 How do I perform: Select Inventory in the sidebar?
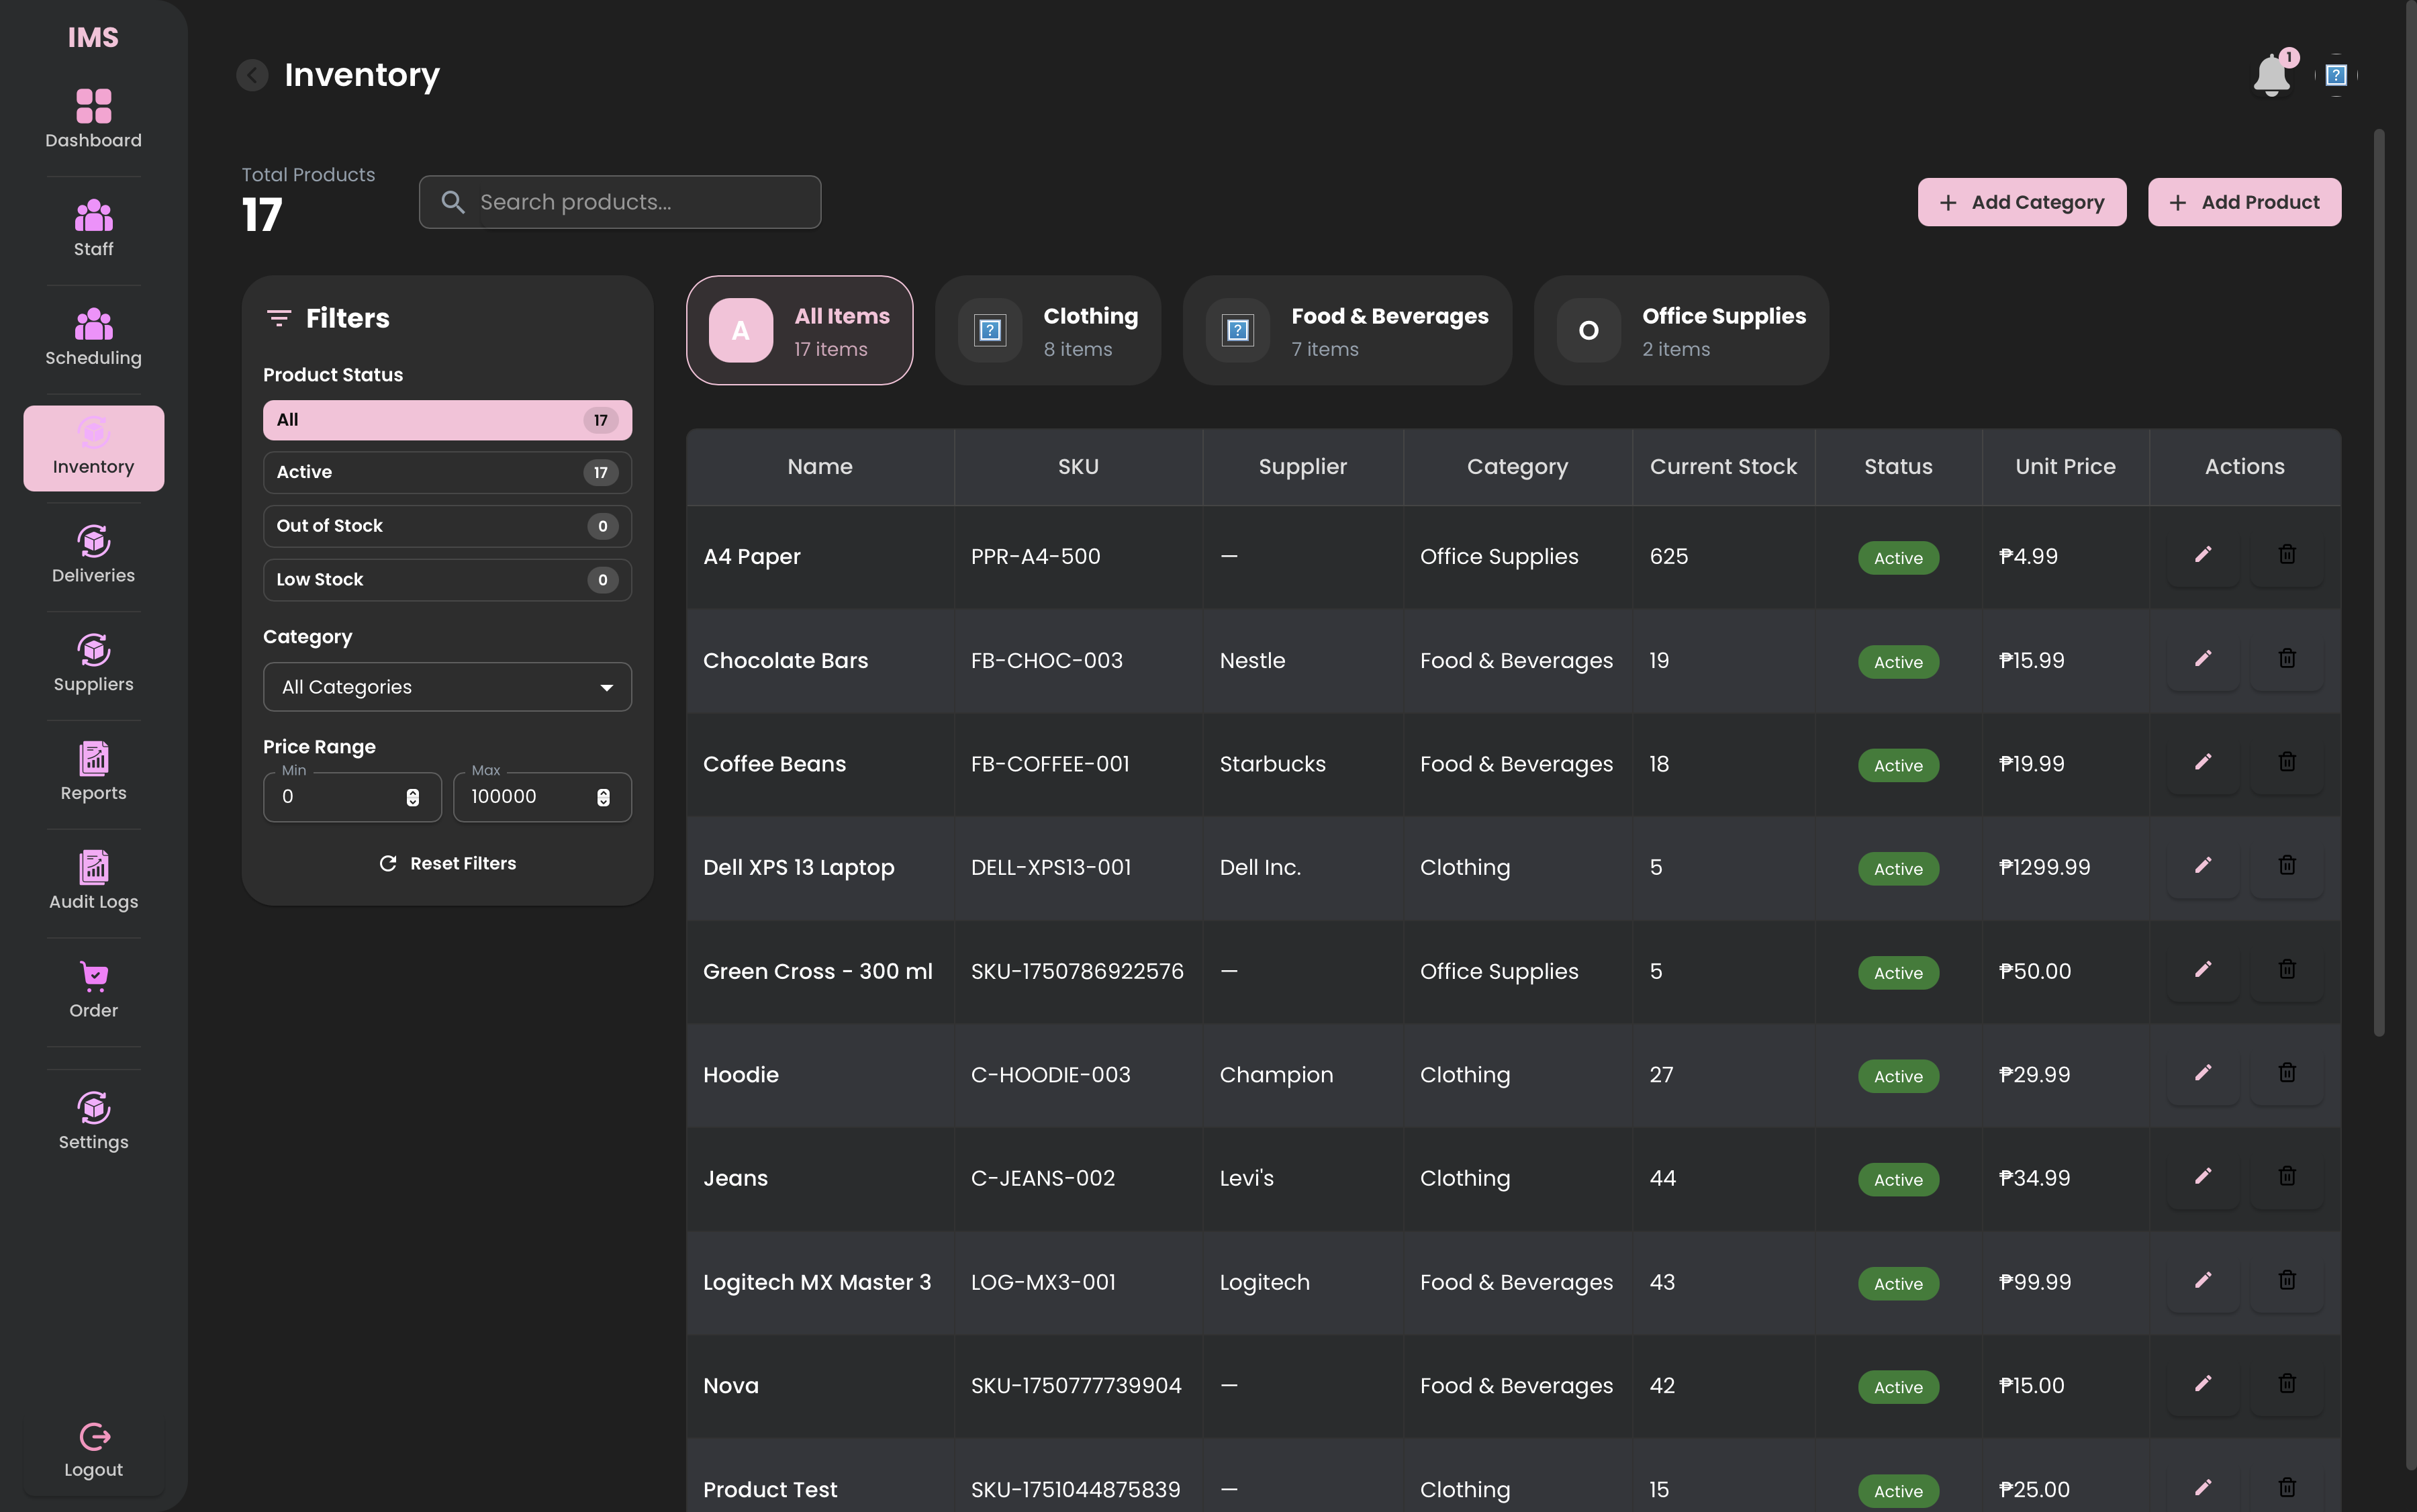[x=93, y=447]
